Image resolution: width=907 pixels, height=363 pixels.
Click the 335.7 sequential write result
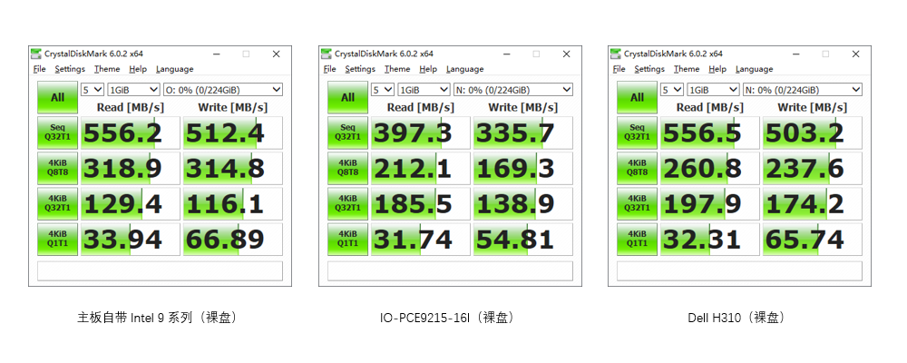point(523,132)
